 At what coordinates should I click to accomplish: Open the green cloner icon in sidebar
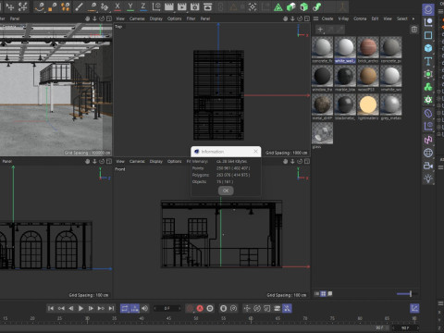coord(428,87)
